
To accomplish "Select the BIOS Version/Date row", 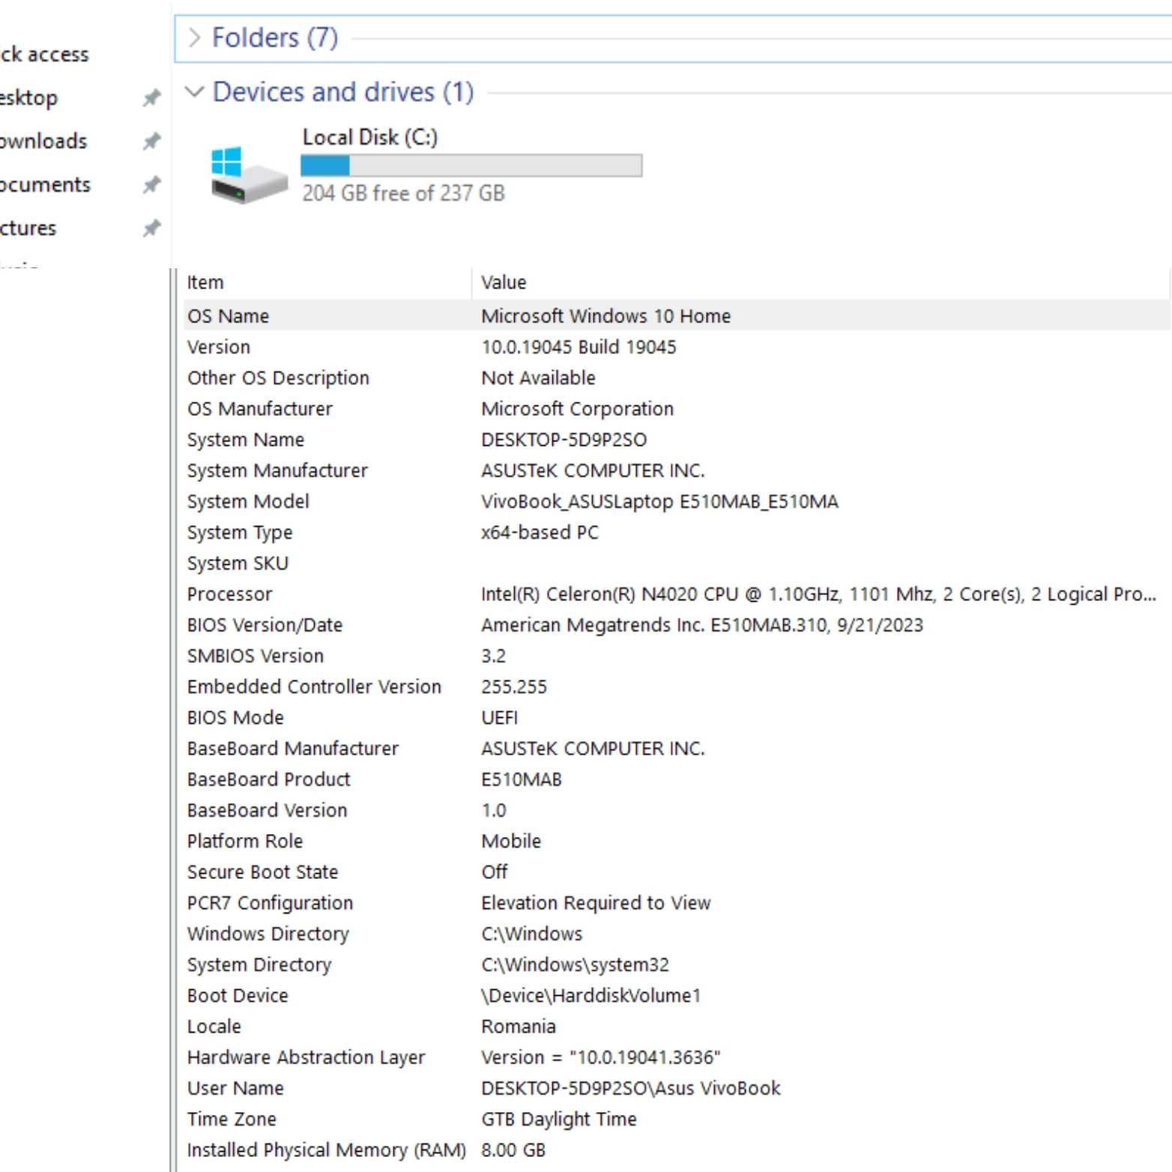I will coord(677,624).
